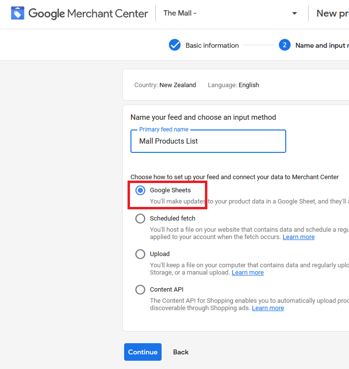The width and height of the screenshot is (349, 369).
Task: Click the Language: English text
Action: pyautogui.click(x=233, y=85)
